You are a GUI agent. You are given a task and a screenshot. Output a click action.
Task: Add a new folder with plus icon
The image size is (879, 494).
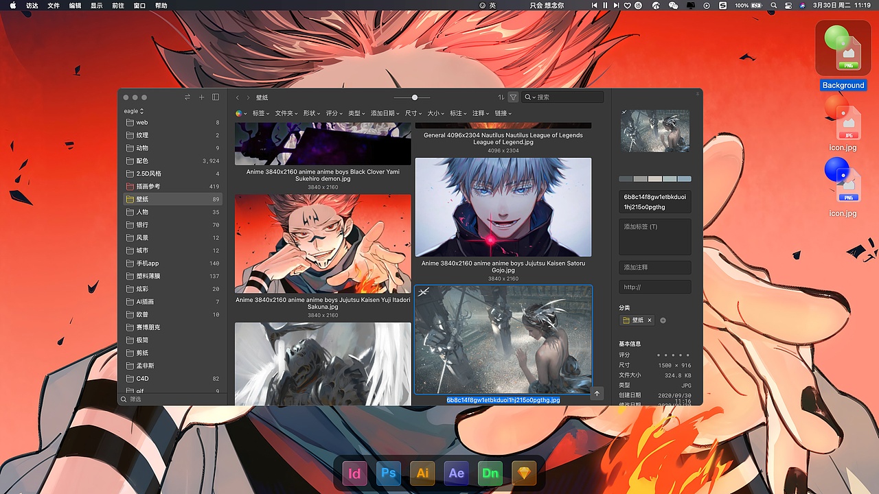202,97
